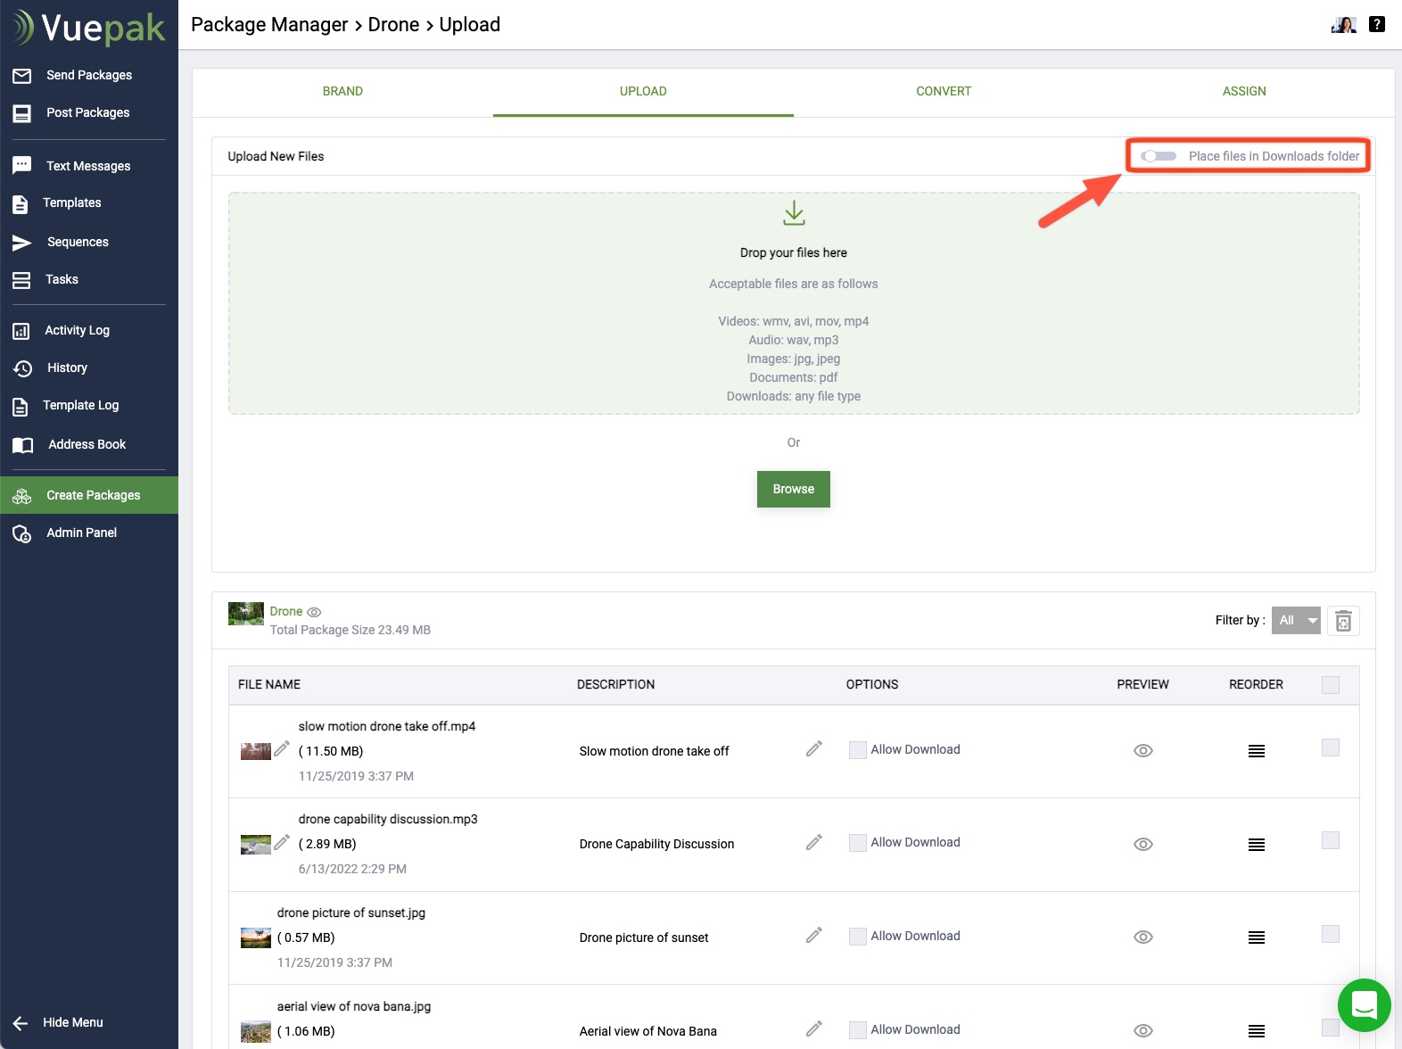Go to the ASSIGN tab
The width and height of the screenshot is (1402, 1049).
click(1243, 91)
